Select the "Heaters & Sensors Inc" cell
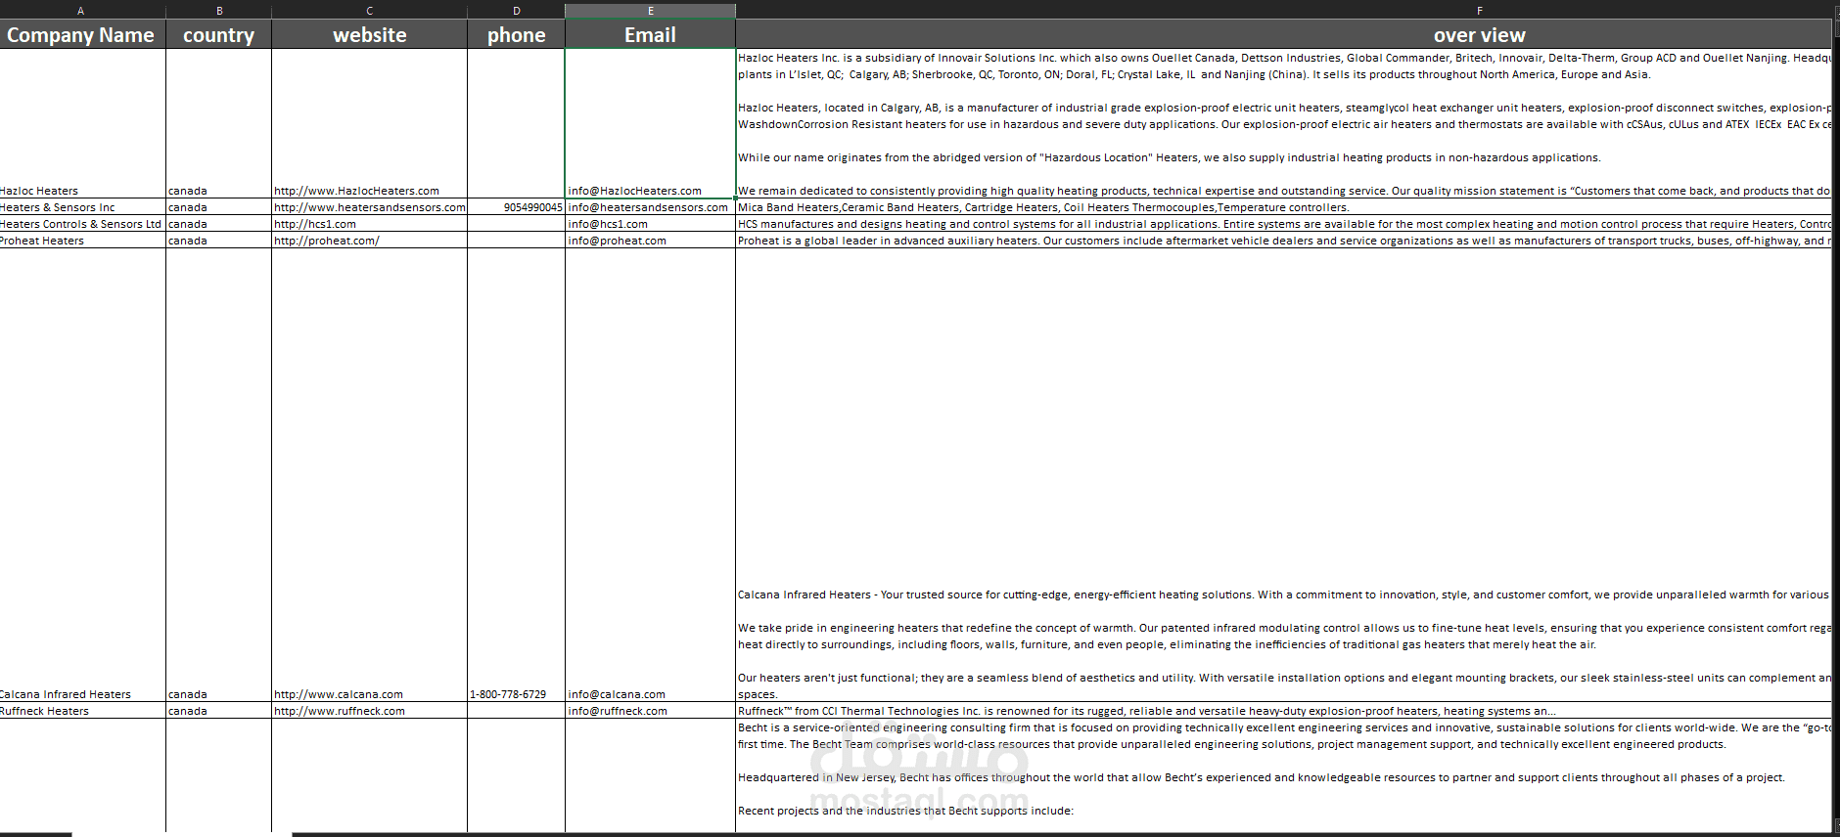 [x=82, y=207]
